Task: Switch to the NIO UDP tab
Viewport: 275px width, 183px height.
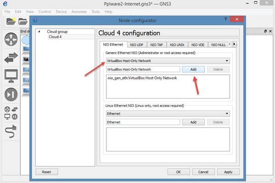Action: 137,45
